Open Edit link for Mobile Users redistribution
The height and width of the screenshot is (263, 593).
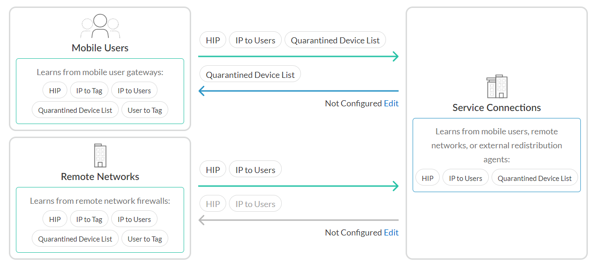pos(391,104)
